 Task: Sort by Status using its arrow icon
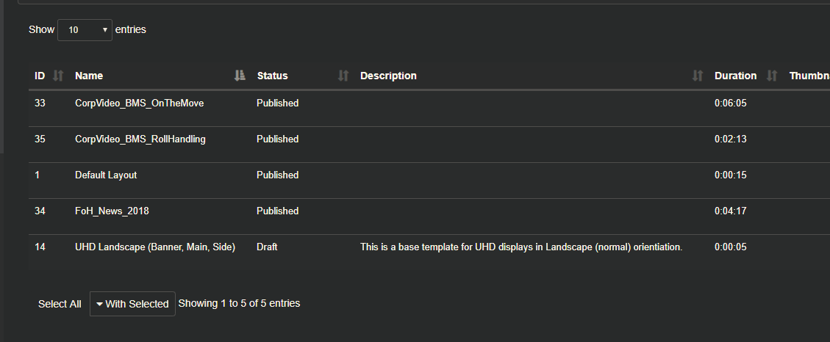(343, 76)
